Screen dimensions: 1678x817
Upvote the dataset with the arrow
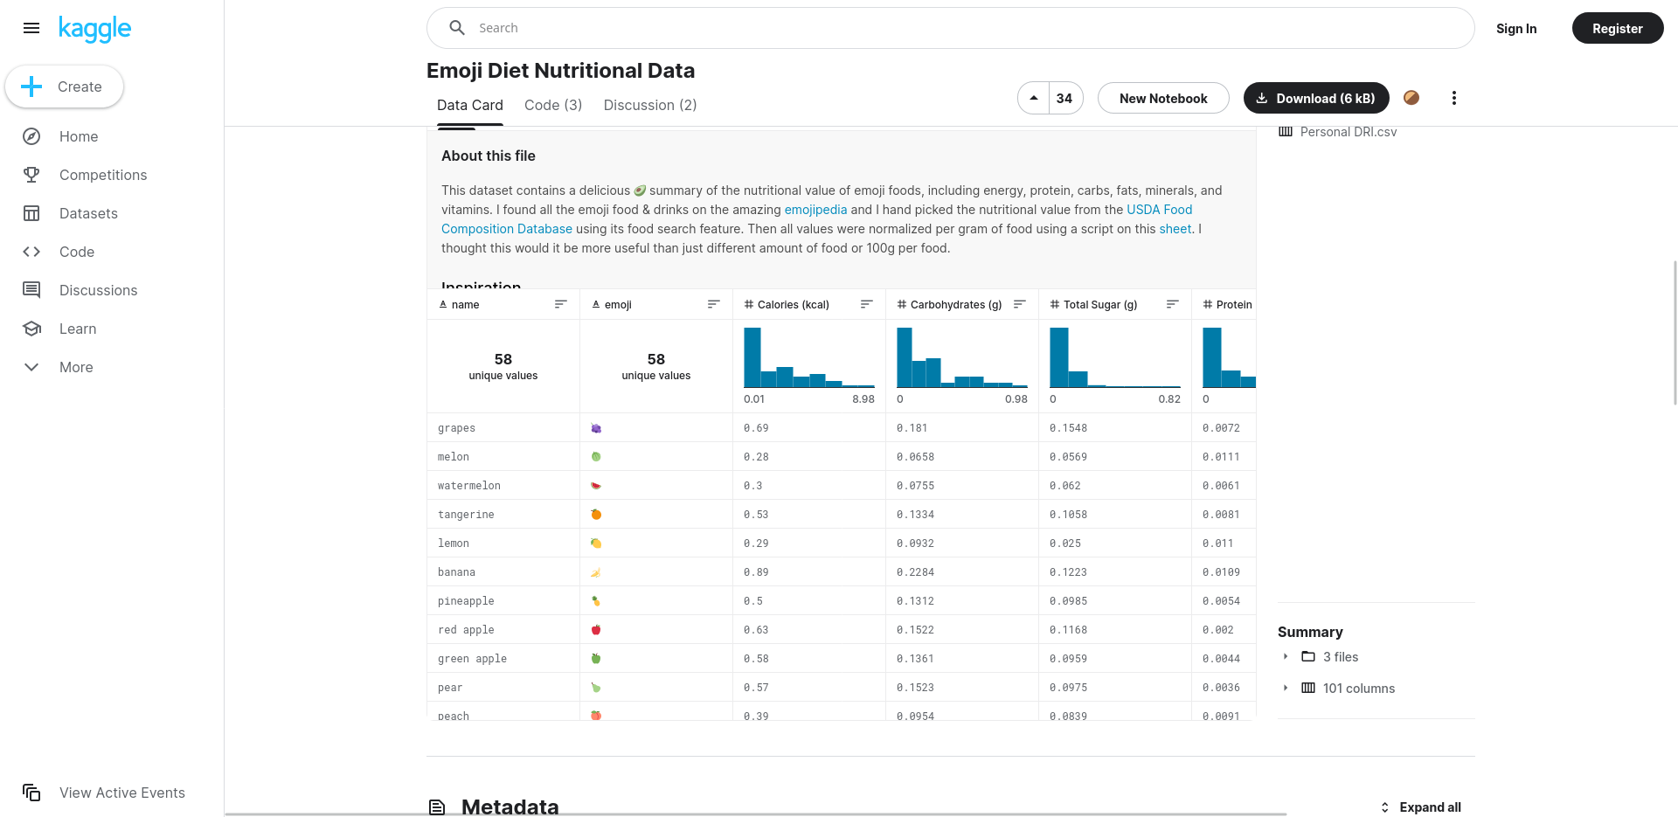pyautogui.click(x=1034, y=98)
